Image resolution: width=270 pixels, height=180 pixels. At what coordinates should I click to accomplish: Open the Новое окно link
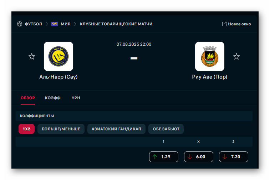(239, 24)
